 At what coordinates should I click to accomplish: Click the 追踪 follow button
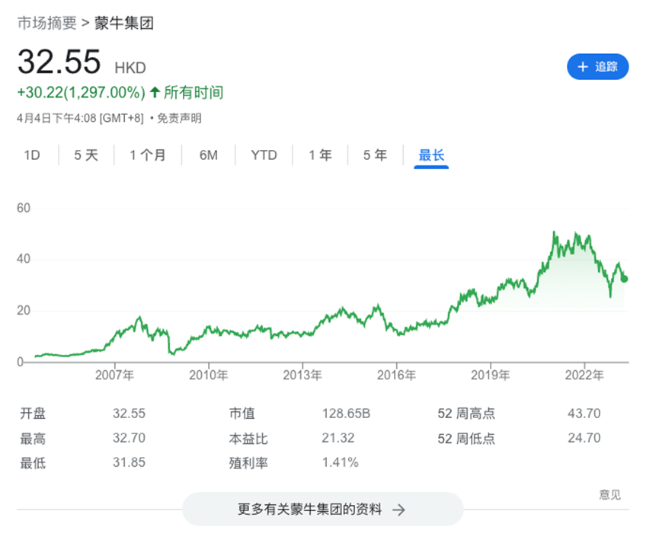(x=597, y=66)
